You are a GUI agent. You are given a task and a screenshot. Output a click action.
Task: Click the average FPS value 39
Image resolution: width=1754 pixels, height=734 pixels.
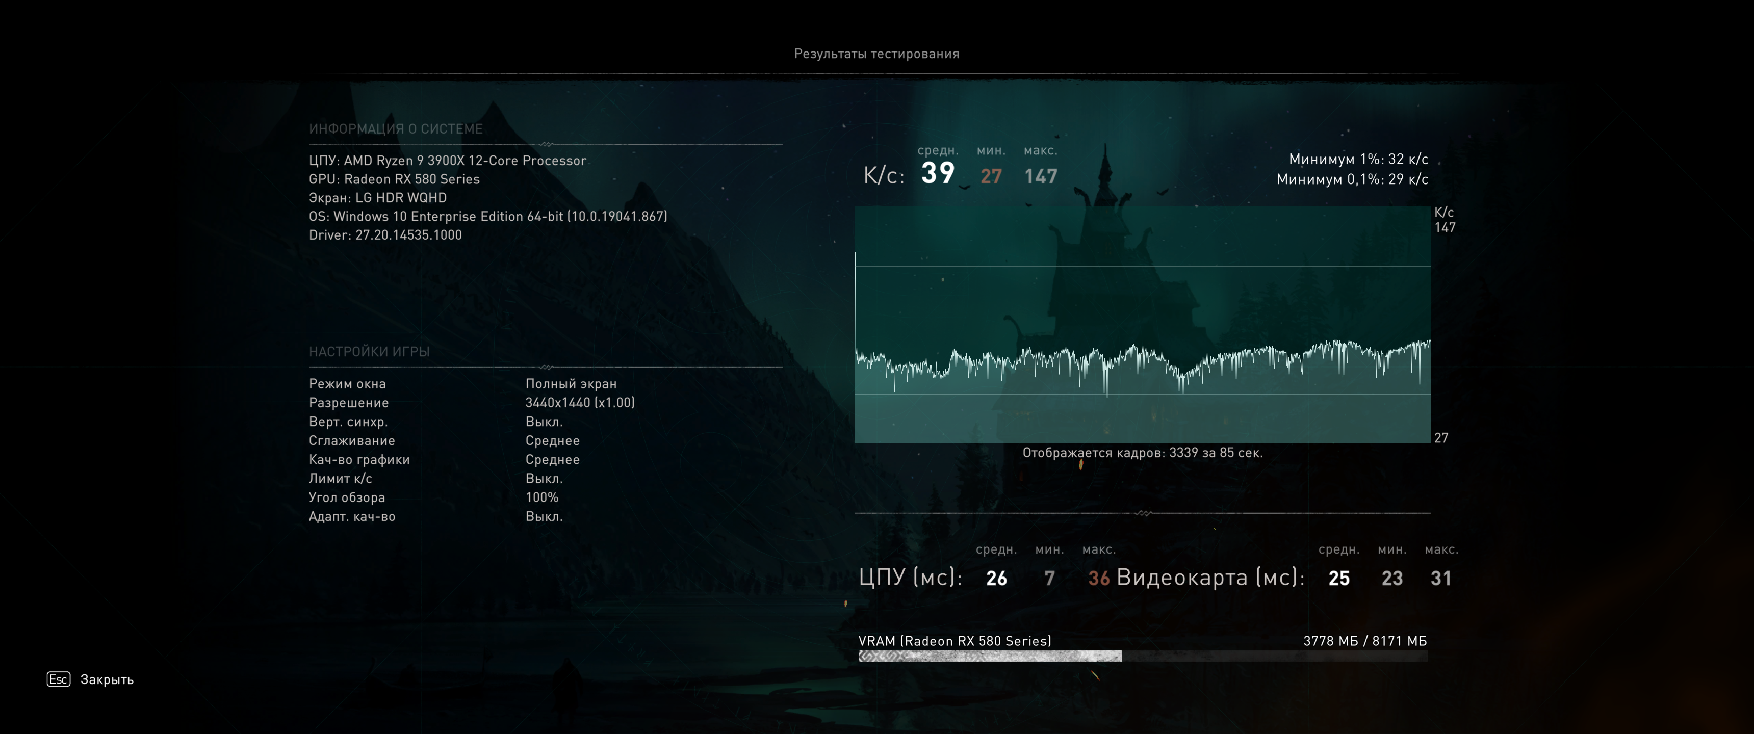pos(938,174)
